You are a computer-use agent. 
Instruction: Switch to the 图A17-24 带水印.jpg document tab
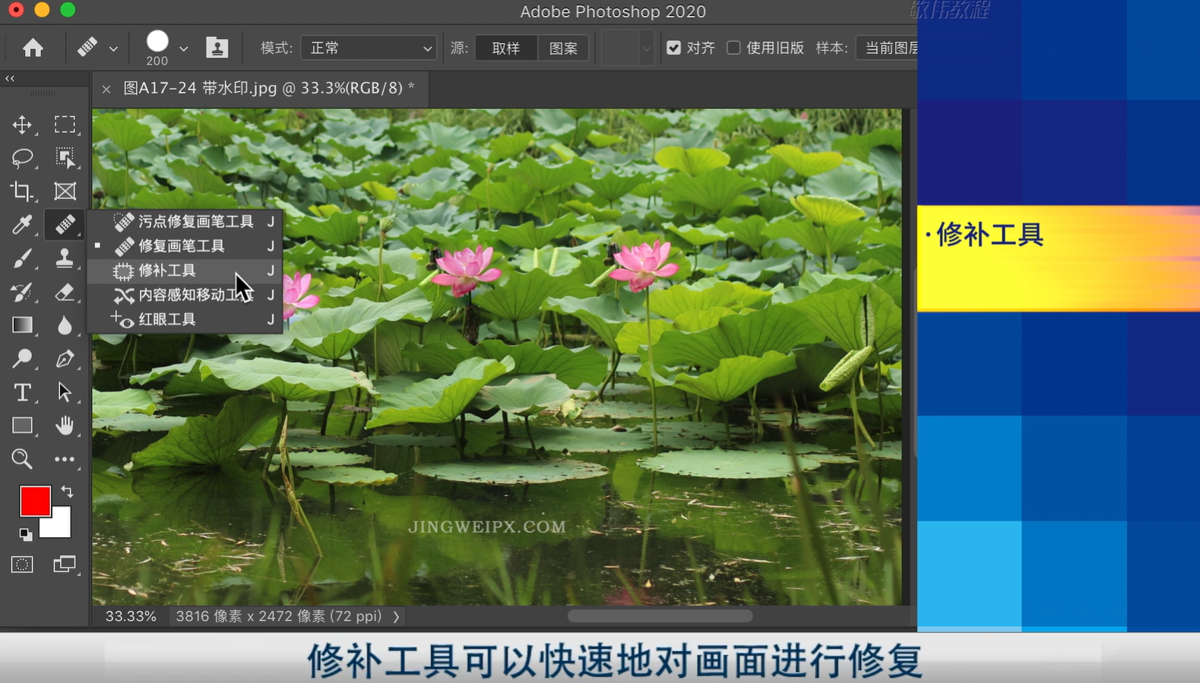point(269,88)
